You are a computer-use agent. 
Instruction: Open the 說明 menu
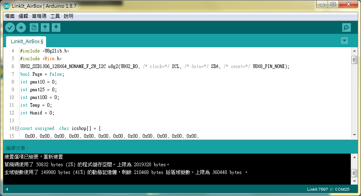69,16
